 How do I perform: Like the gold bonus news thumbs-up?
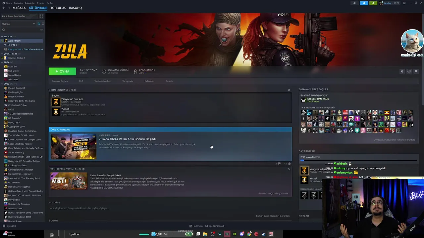289,163
